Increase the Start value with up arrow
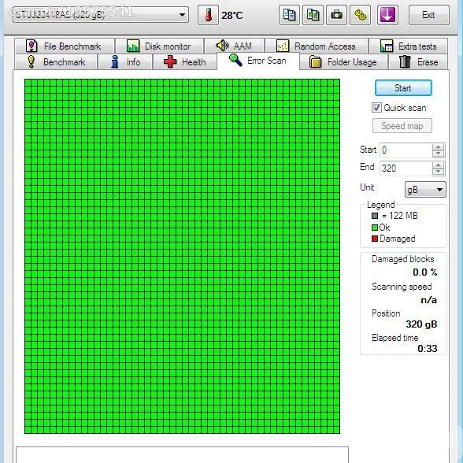Viewport: 463px width, 463px height. [x=438, y=146]
